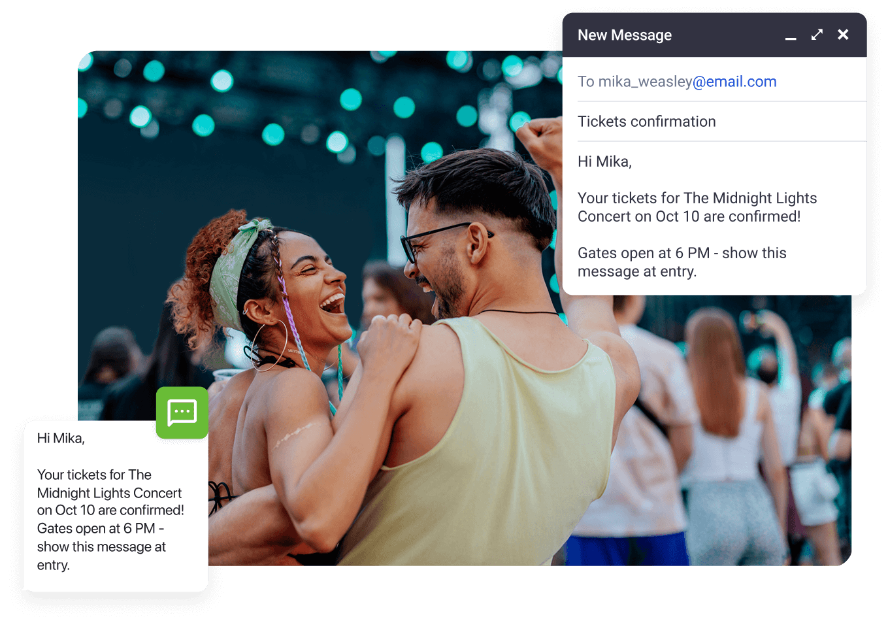The image size is (888, 621).
Task: Click the 'Hi Mika,' greeting in the email
Action: (604, 161)
